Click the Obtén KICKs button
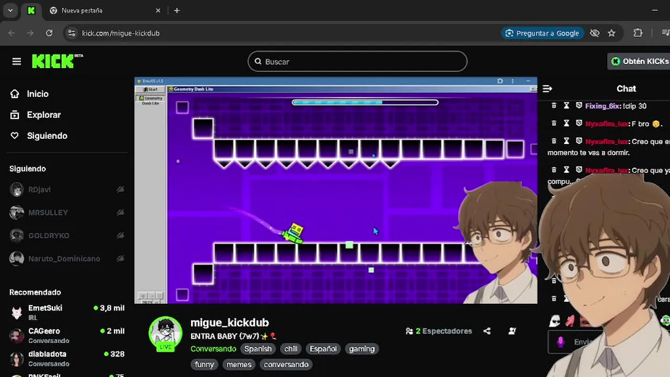Viewport: 670px width, 377px height. coord(640,61)
